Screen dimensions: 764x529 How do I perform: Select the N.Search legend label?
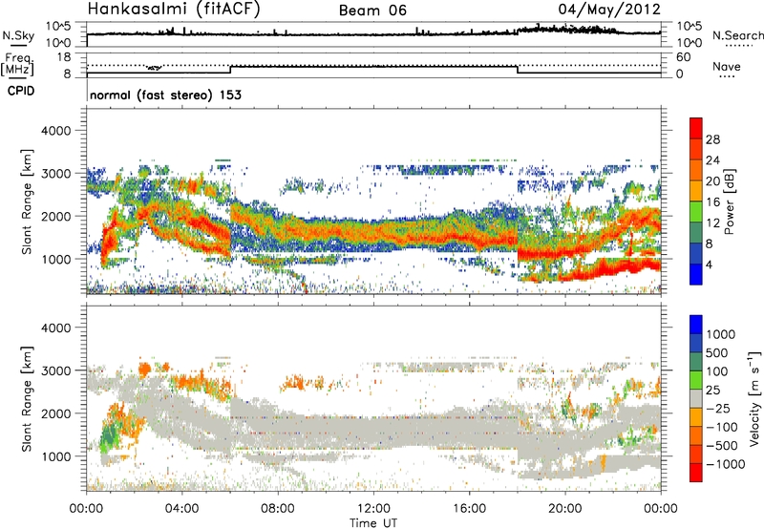[737, 35]
